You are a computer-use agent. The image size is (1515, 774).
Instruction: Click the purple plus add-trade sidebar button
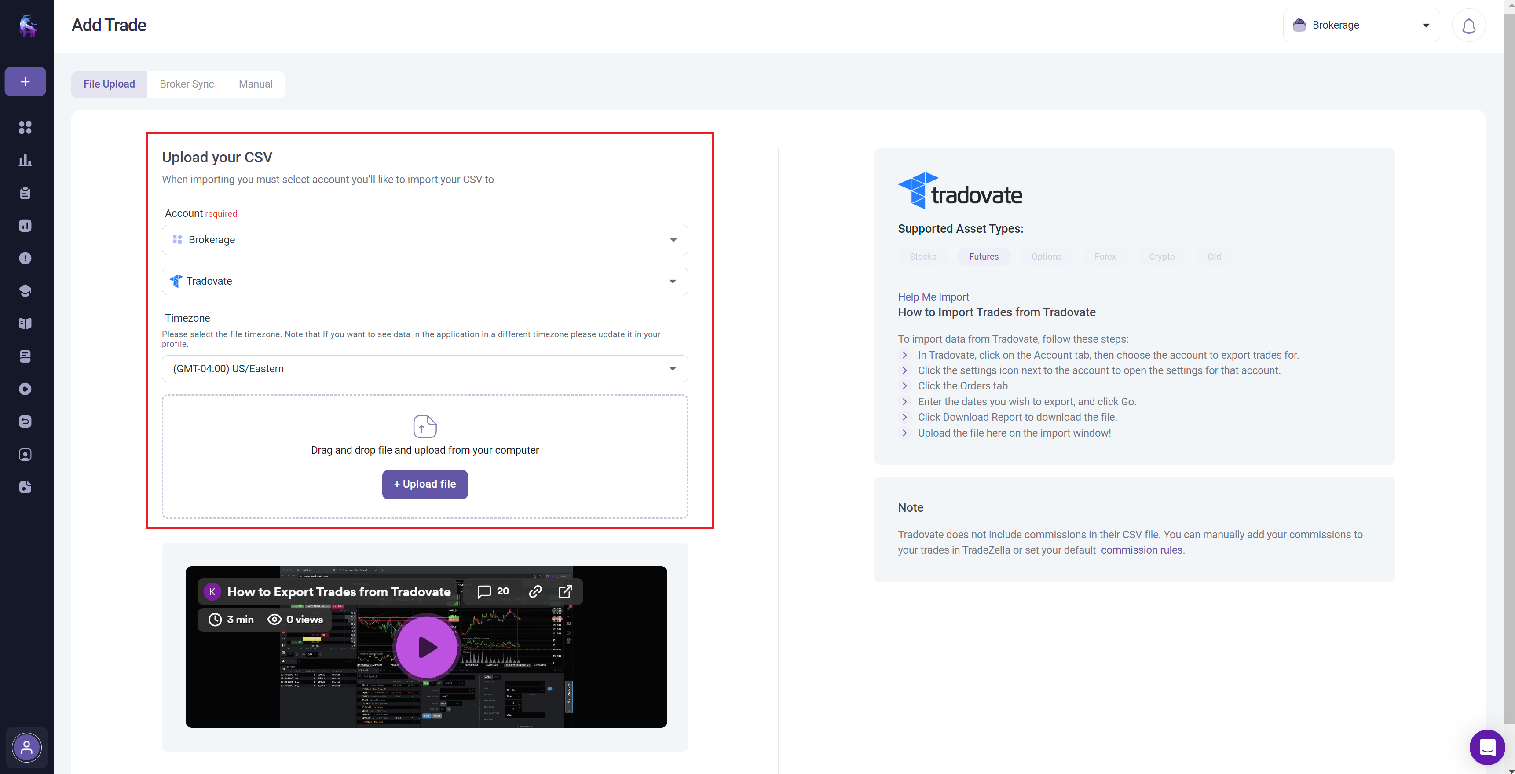pyautogui.click(x=25, y=82)
